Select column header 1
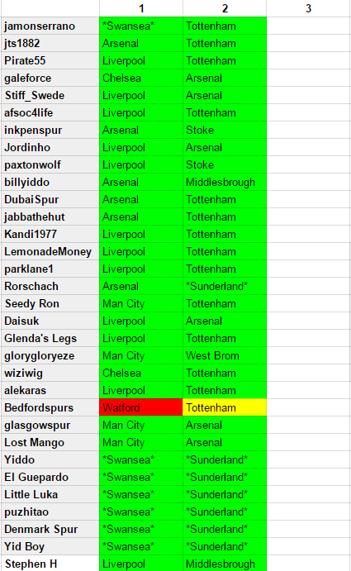Screen dimensions: 351x571 click(x=141, y=8)
